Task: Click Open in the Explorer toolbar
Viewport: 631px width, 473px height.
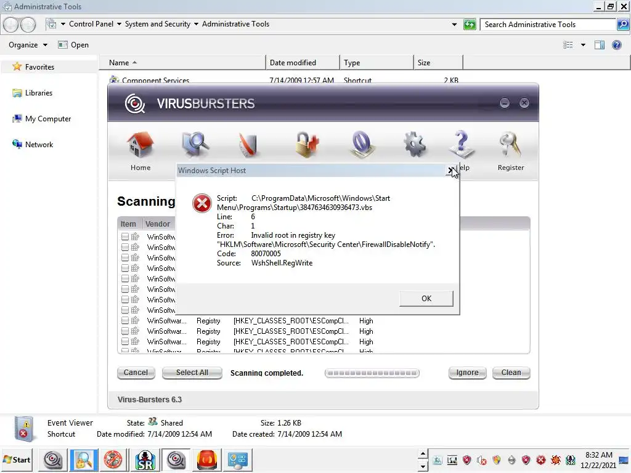Action: pos(73,44)
